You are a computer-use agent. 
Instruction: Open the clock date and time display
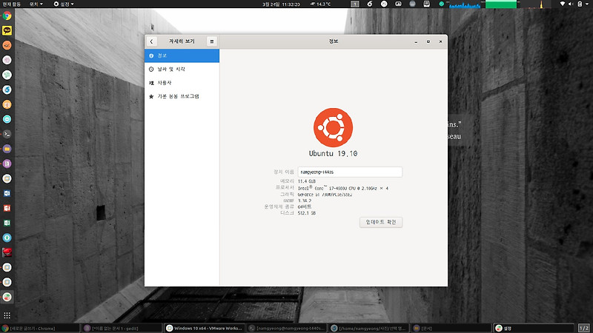282,4
